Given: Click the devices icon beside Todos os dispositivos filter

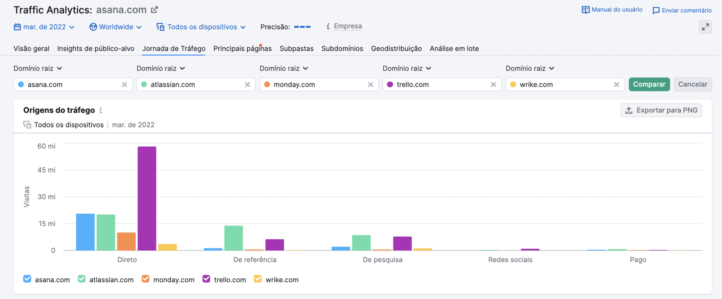Looking at the screenshot, I should (x=160, y=27).
